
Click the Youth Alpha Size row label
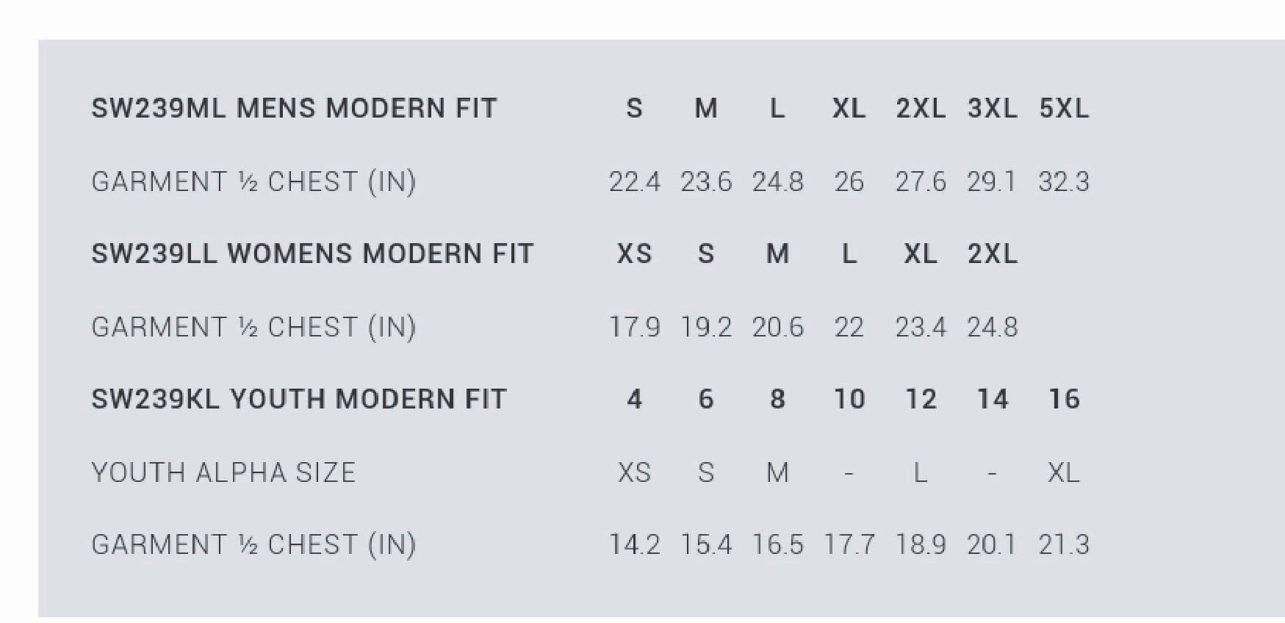coord(223,472)
